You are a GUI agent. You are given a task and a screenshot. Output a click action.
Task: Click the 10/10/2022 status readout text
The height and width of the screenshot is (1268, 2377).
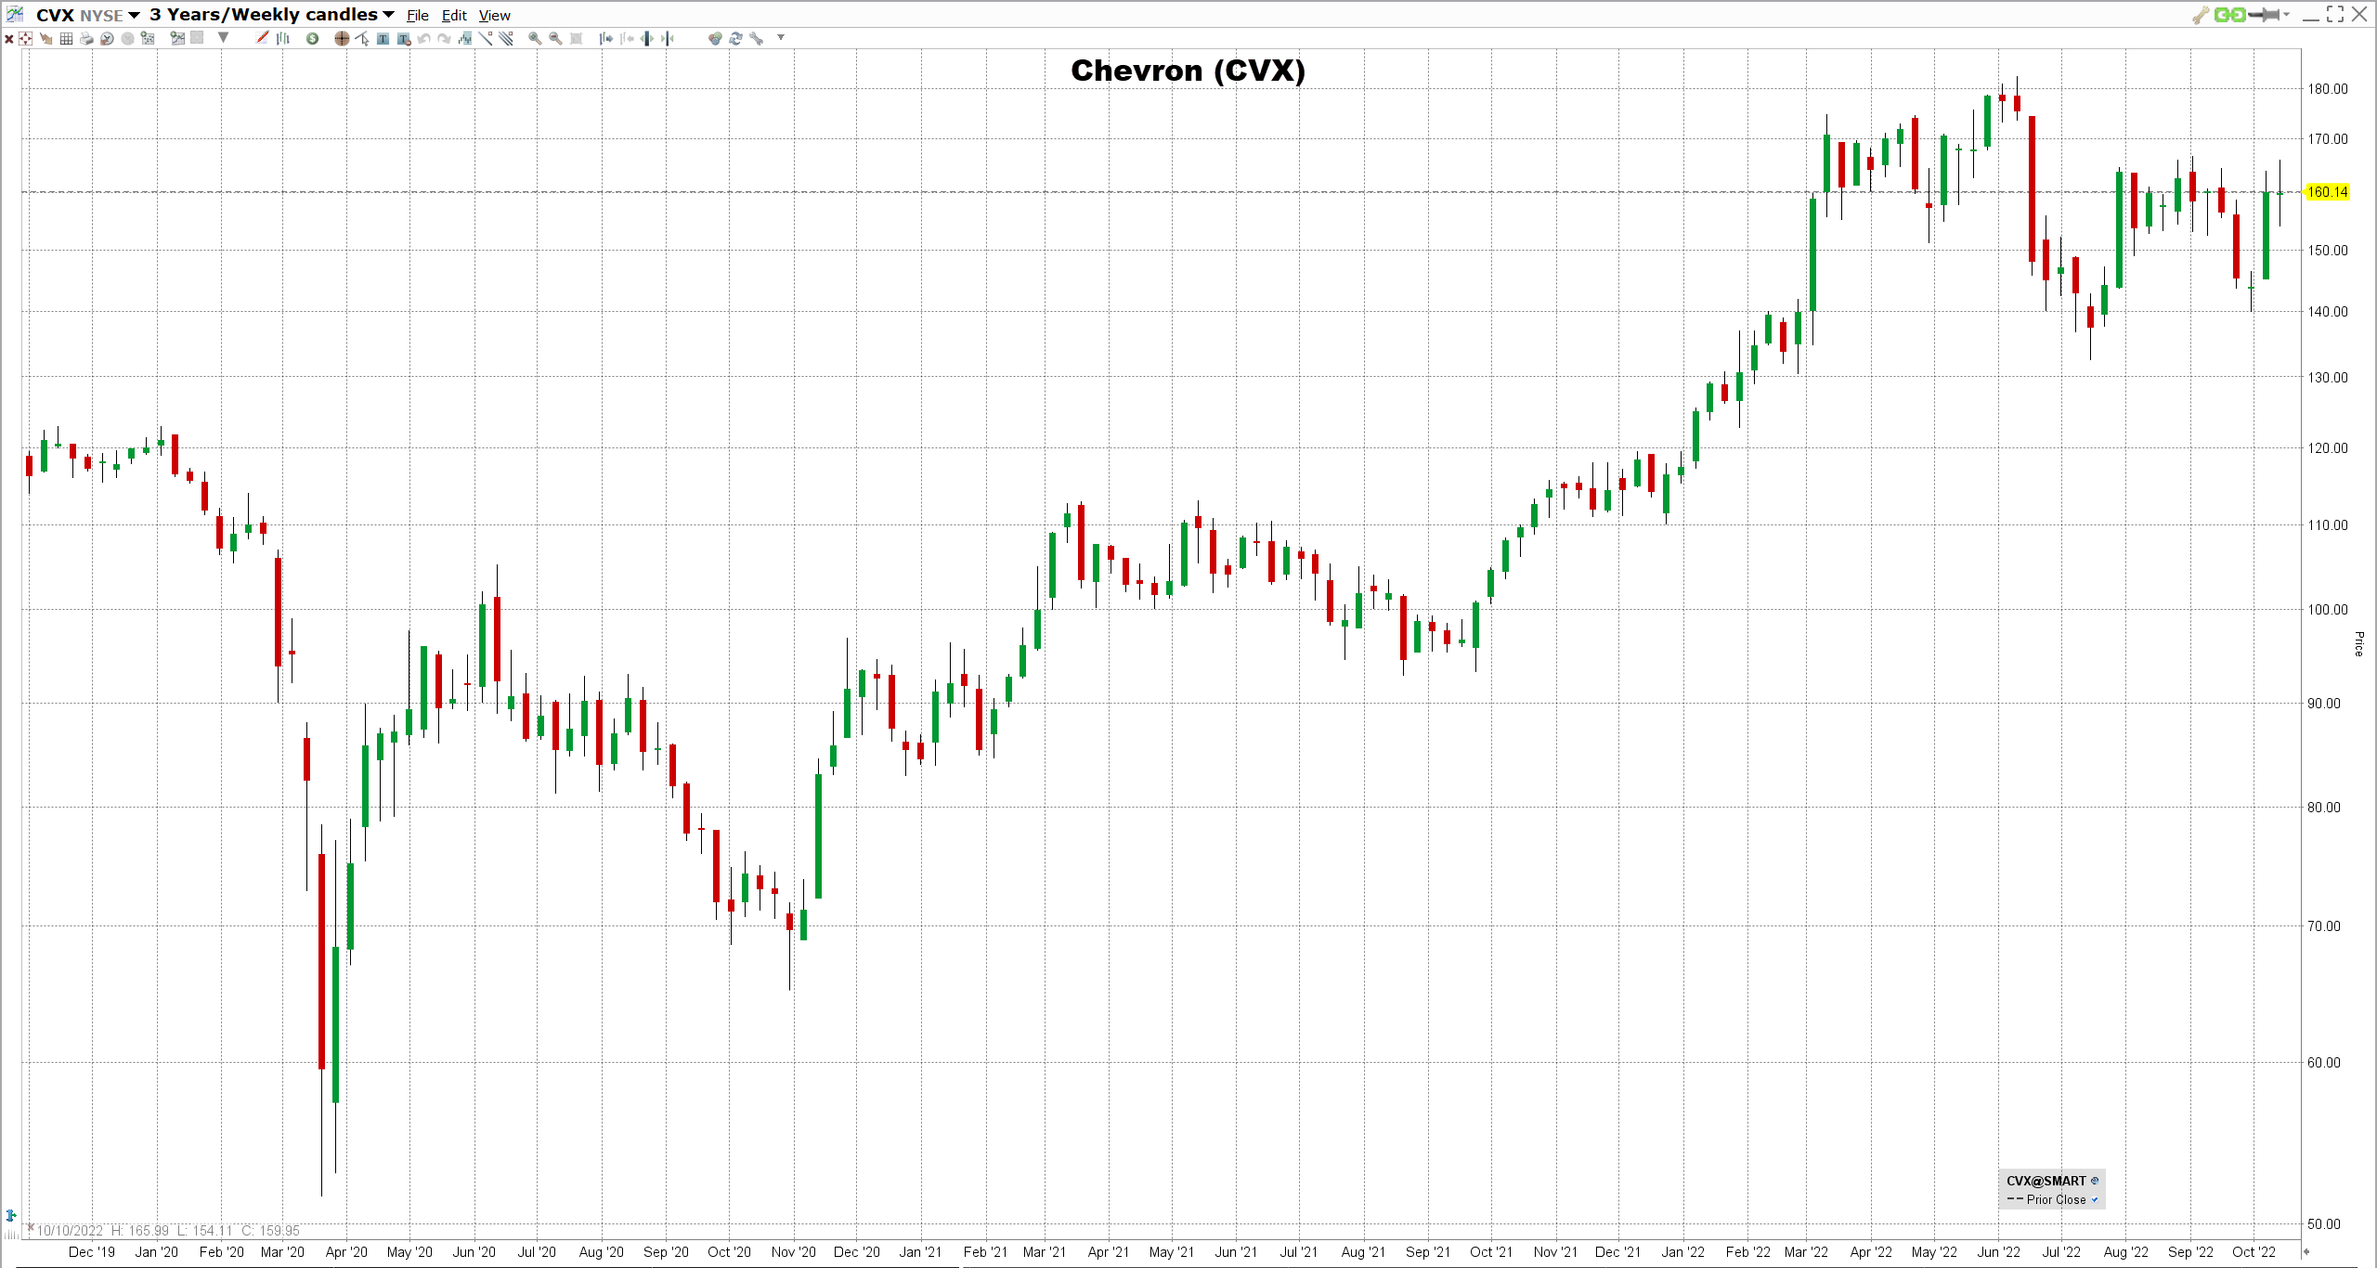[x=167, y=1231]
